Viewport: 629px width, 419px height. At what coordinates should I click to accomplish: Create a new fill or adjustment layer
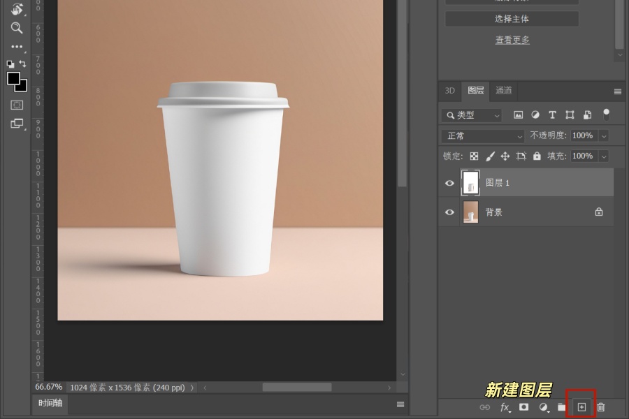pos(543,407)
